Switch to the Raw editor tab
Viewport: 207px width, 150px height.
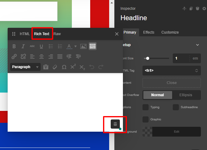[x=57, y=34]
